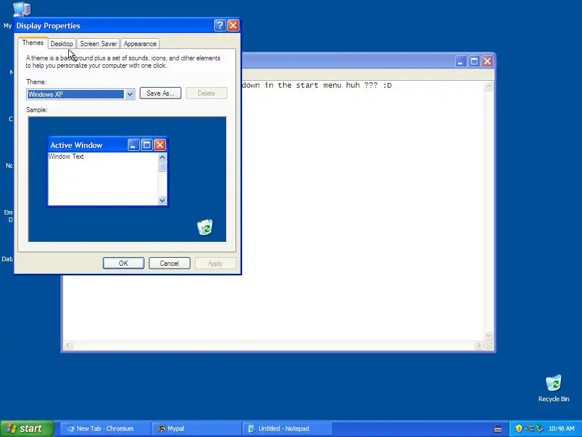This screenshot has height=437, width=582.
Task: Close the Notepad window
Action: [x=487, y=61]
